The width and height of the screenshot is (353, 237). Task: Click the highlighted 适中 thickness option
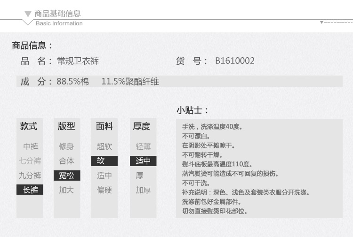143,161
